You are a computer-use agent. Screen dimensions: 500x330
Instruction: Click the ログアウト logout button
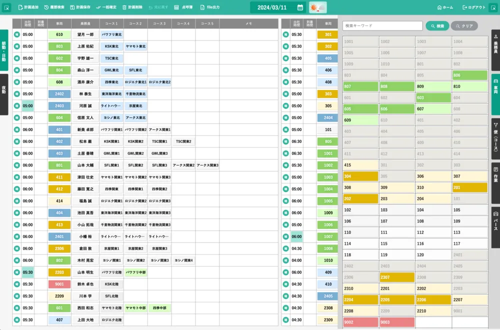(465, 7)
